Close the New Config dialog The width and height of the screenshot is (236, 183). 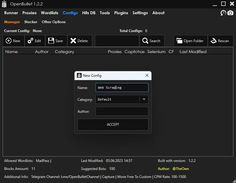pyautogui.click(x=147, y=75)
